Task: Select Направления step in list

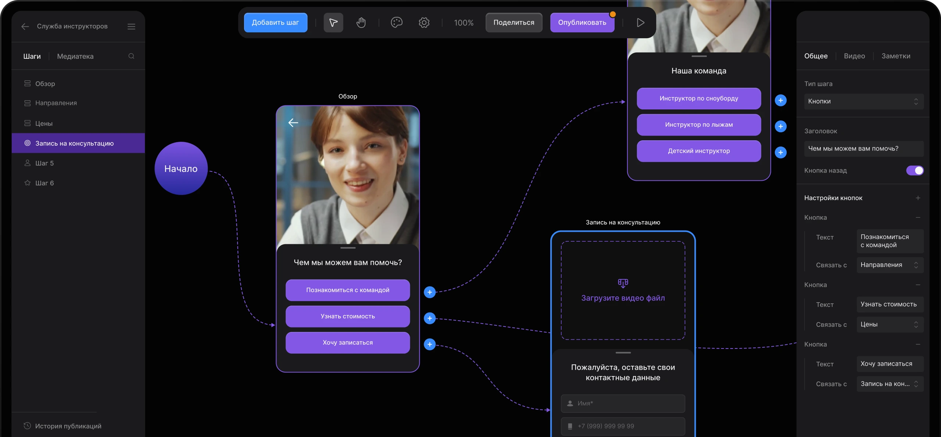Action: 78,103
